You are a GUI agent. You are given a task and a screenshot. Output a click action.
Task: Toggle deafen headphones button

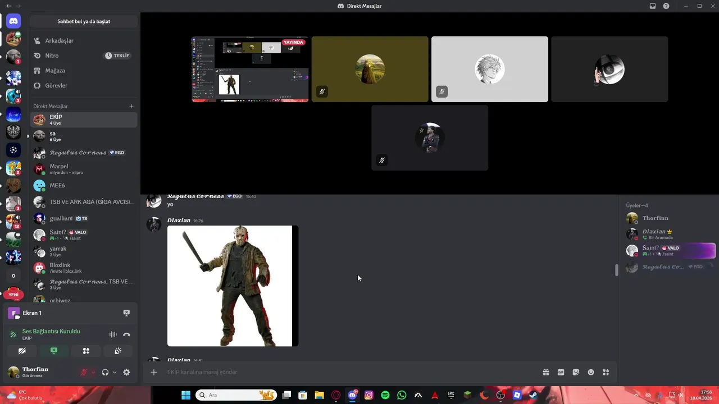point(105,372)
